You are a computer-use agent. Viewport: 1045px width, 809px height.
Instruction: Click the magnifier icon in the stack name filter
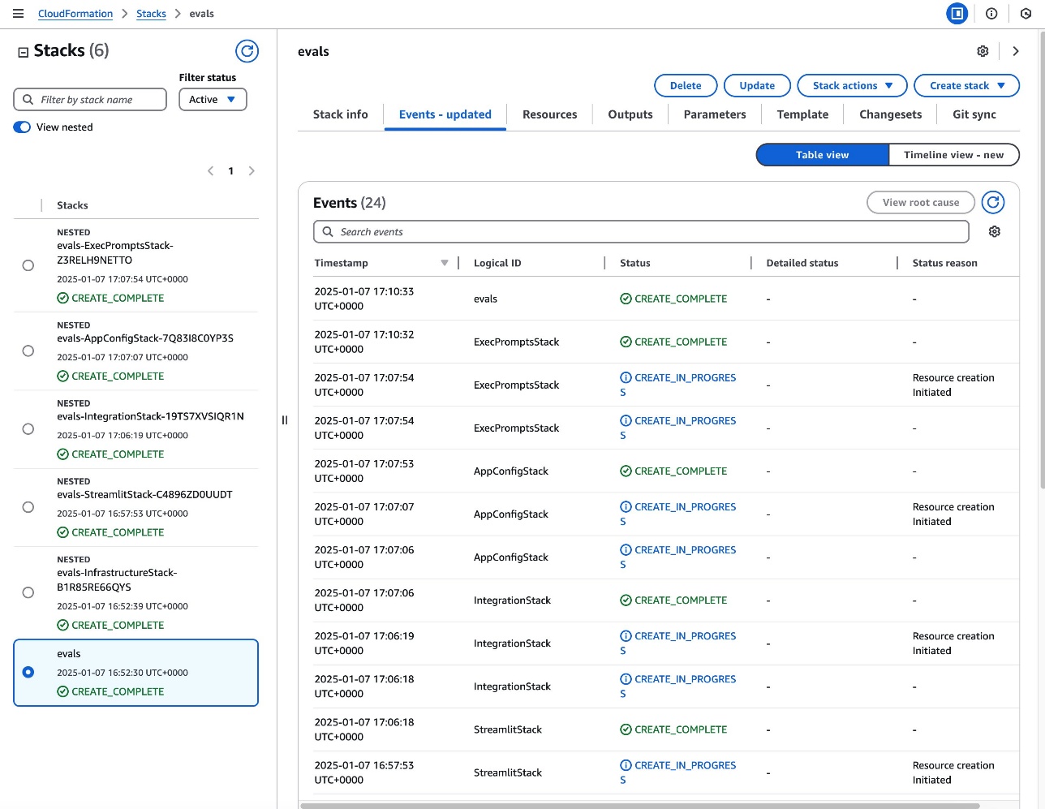28,99
